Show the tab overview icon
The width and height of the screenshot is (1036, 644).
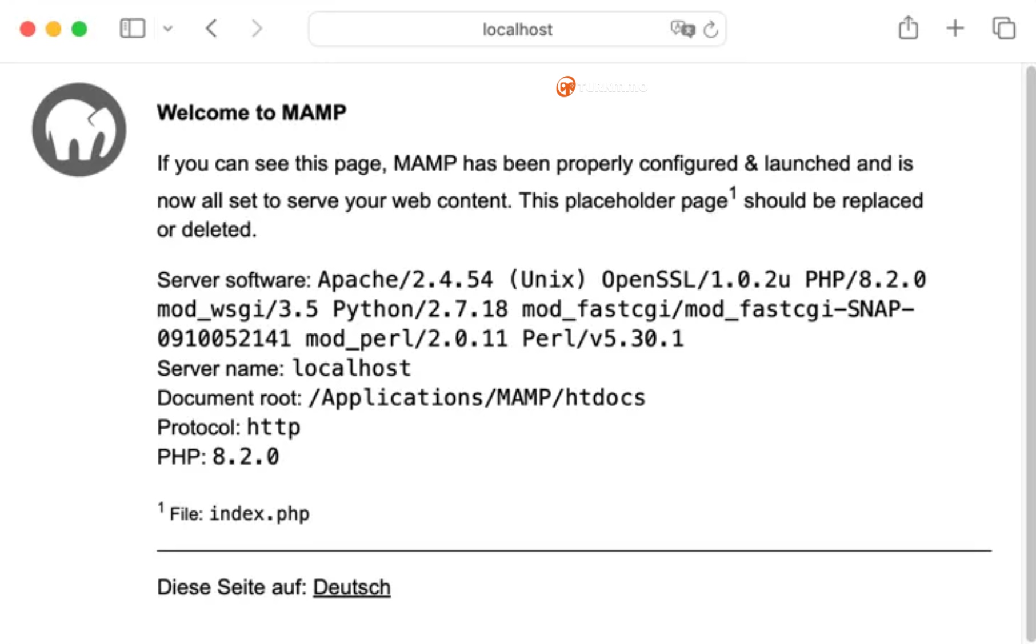(1003, 28)
